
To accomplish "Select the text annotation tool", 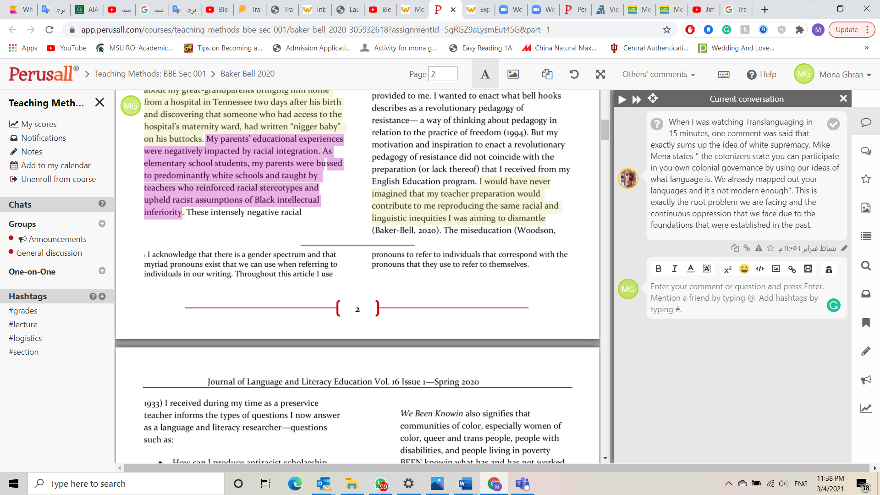I will [485, 74].
